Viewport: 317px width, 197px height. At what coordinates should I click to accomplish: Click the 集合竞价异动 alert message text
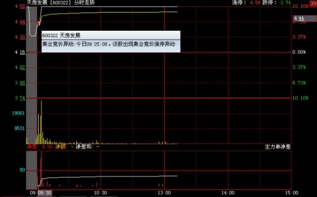(x=108, y=44)
